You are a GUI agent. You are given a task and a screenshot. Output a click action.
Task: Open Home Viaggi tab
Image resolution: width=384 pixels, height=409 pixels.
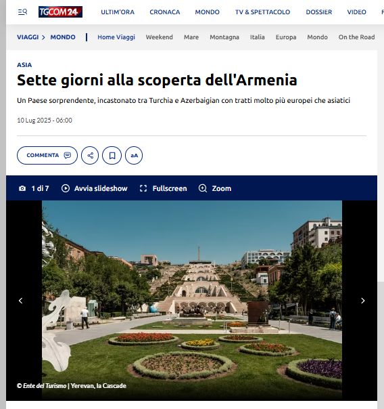click(x=116, y=37)
